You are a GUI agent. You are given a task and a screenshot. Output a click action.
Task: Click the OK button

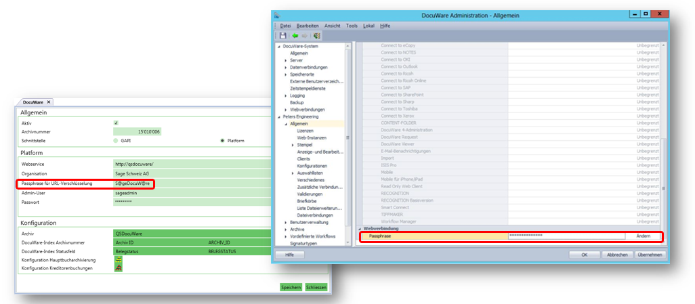584,255
